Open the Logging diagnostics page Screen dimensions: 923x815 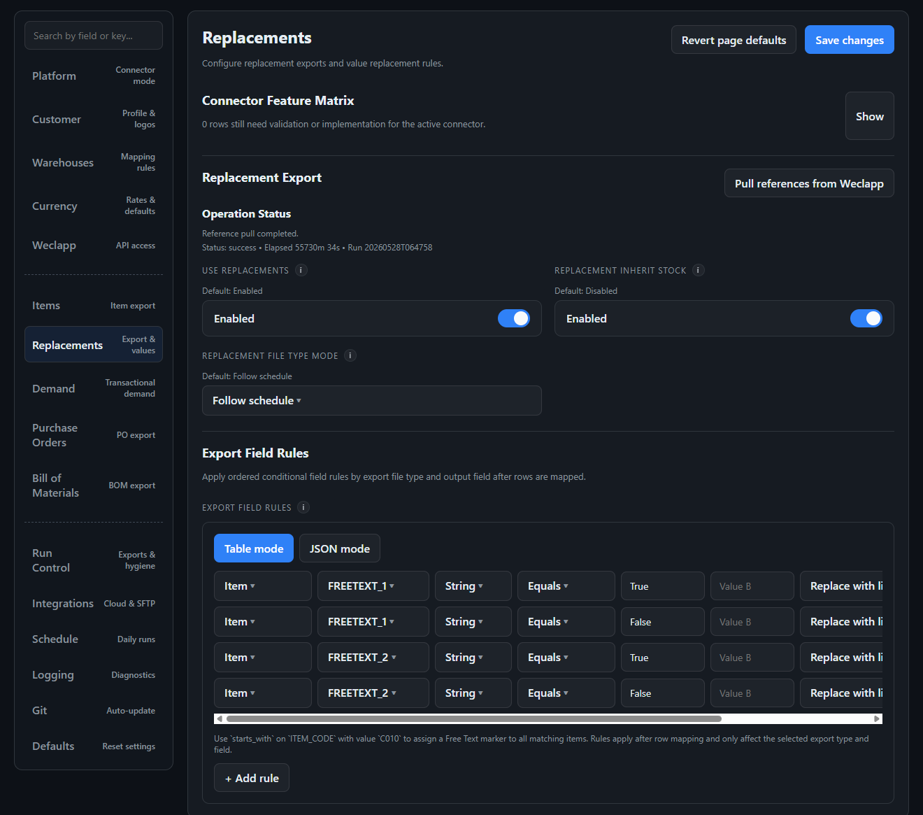pyautogui.click(x=94, y=675)
